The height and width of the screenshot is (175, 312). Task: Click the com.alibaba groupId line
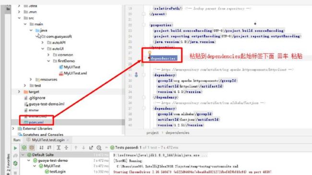coord(184,114)
